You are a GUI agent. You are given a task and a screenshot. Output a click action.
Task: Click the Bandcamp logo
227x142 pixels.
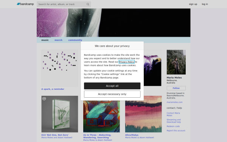pos(25,4)
